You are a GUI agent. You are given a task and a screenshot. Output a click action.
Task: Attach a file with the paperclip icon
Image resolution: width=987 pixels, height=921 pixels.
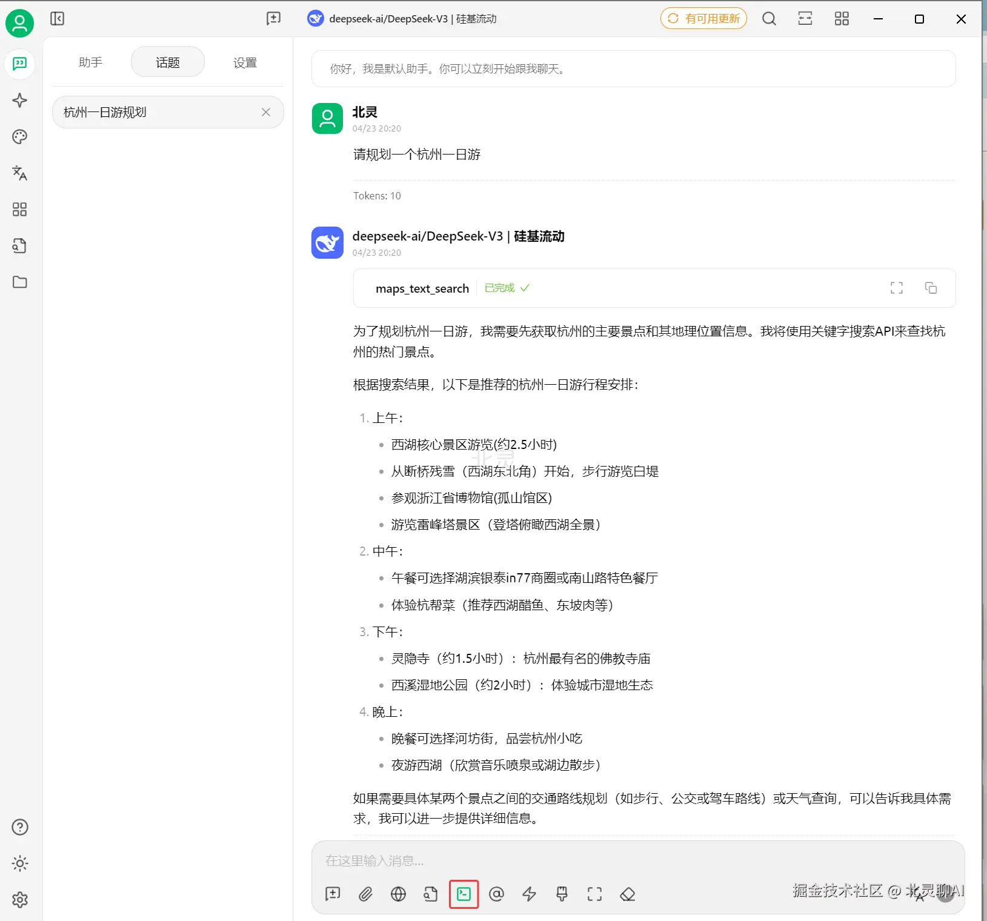(x=365, y=894)
